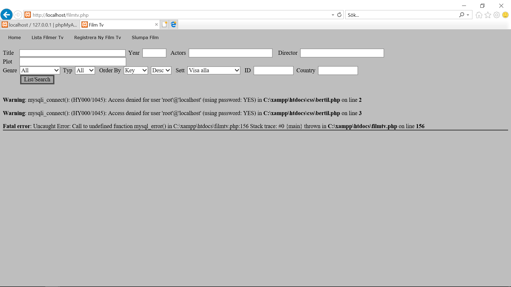Viewport: 511px width, 287px height.
Task: Open browser settings gear icon
Action: (496, 15)
